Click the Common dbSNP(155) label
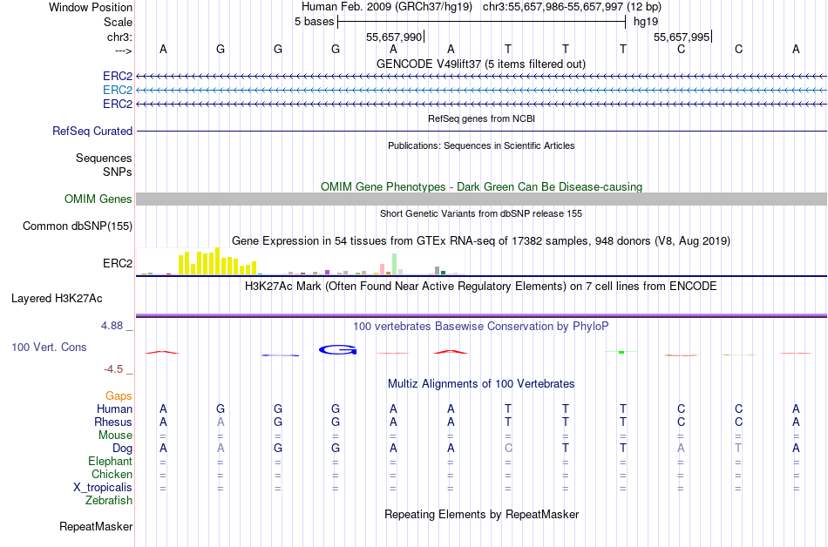Viewport: 828px width, 547px height. pyautogui.click(x=78, y=226)
